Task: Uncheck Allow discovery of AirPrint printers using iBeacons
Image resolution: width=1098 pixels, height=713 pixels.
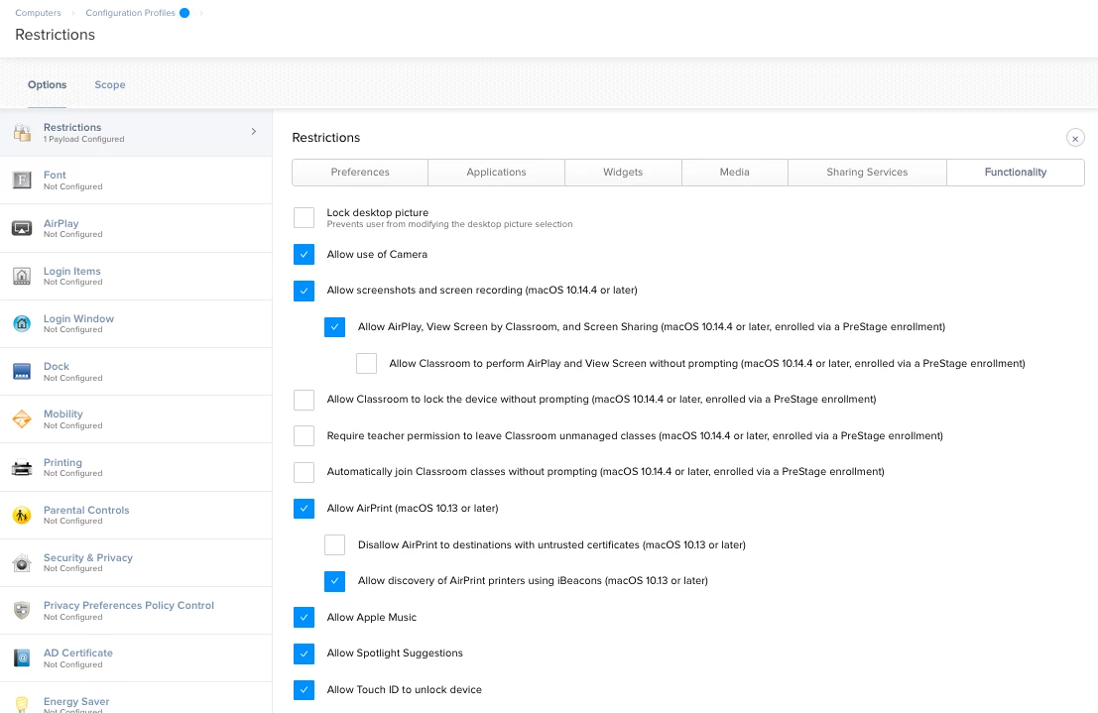Action: pyautogui.click(x=334, y=581)
